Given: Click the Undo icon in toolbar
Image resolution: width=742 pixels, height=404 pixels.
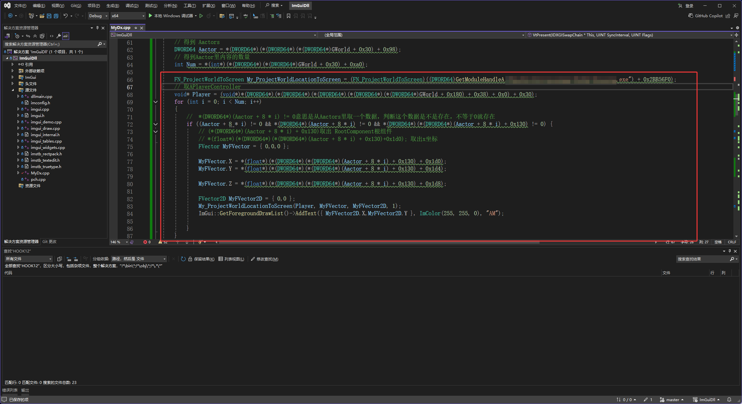Looking at the screenshot, I should click(x=65, y=16).
